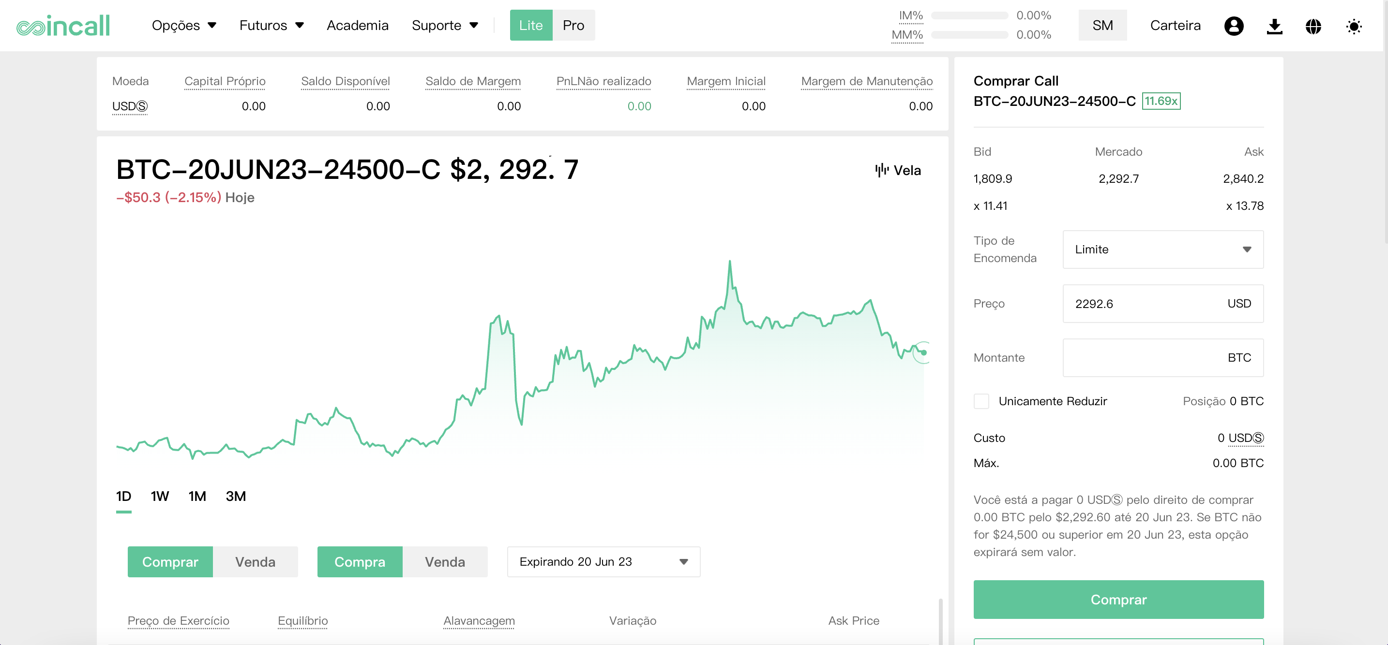
Task: Click the options table scrollbar
Action: click(940, 621)
